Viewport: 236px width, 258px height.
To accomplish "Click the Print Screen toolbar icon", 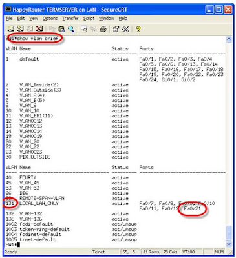I will pos(84,28).
